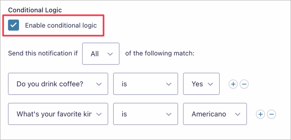Viewport: 291px width, 140px height.
Task: Click the 'Enable conditional logic' label text
Action: click(61, 25)
